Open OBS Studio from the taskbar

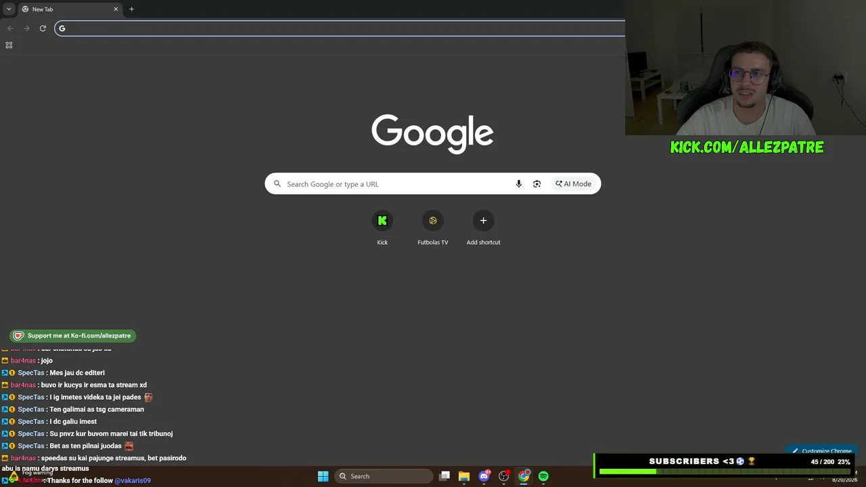point(504,476)
